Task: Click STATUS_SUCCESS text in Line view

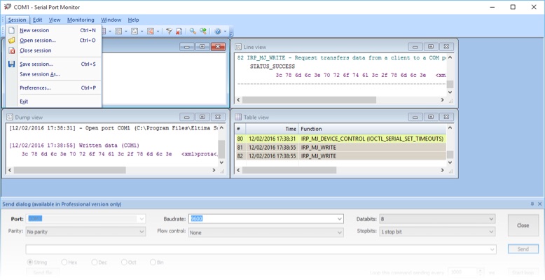Action: click(x=272, y=66)
